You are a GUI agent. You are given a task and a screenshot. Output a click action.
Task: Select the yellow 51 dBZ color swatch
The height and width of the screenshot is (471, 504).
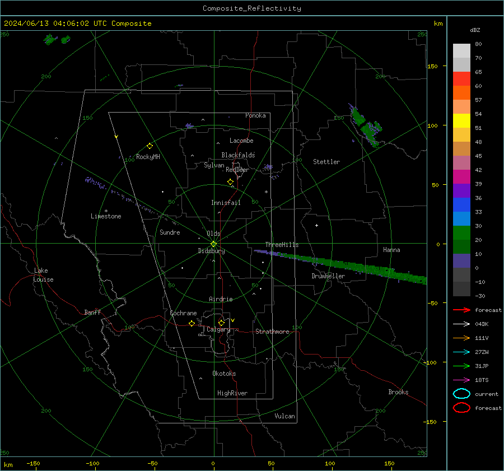[x=461, y=120]
